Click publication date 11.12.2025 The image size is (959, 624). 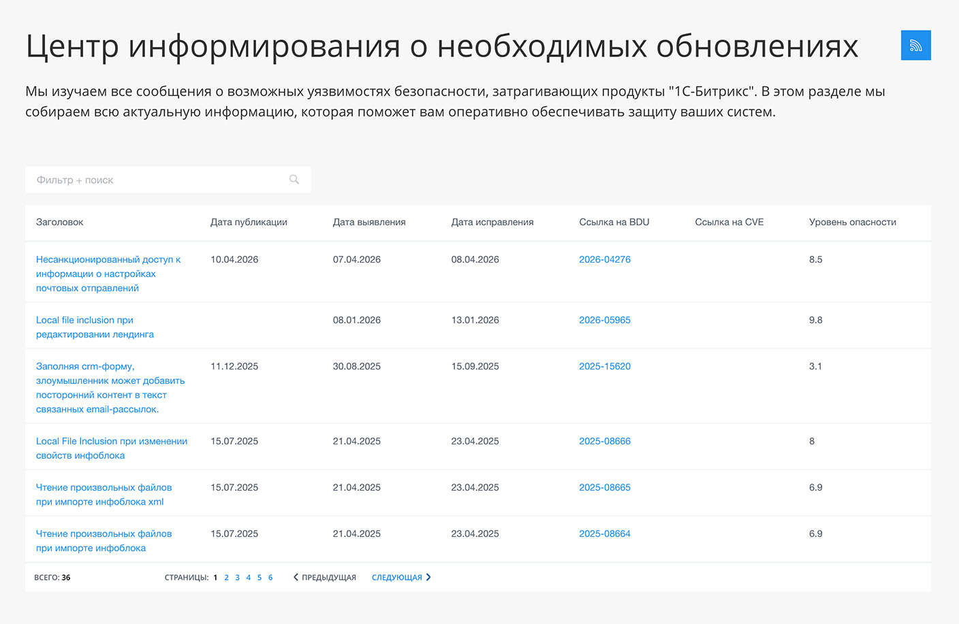click(x=234, y=366)
